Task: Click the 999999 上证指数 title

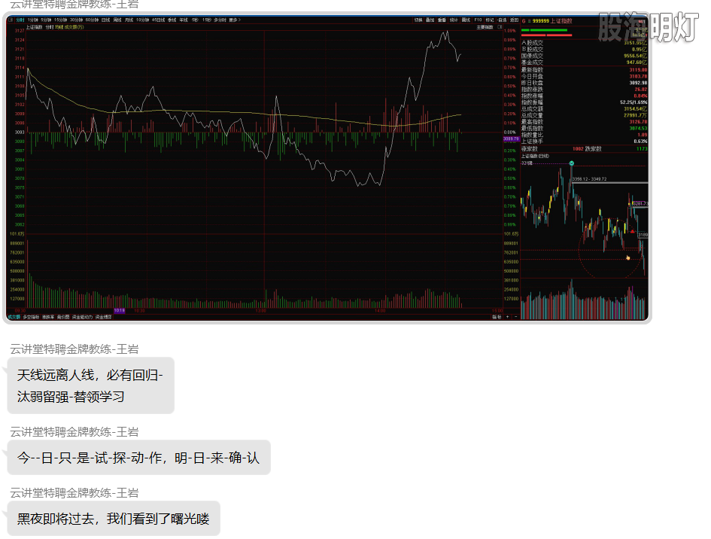Action: 551,21
